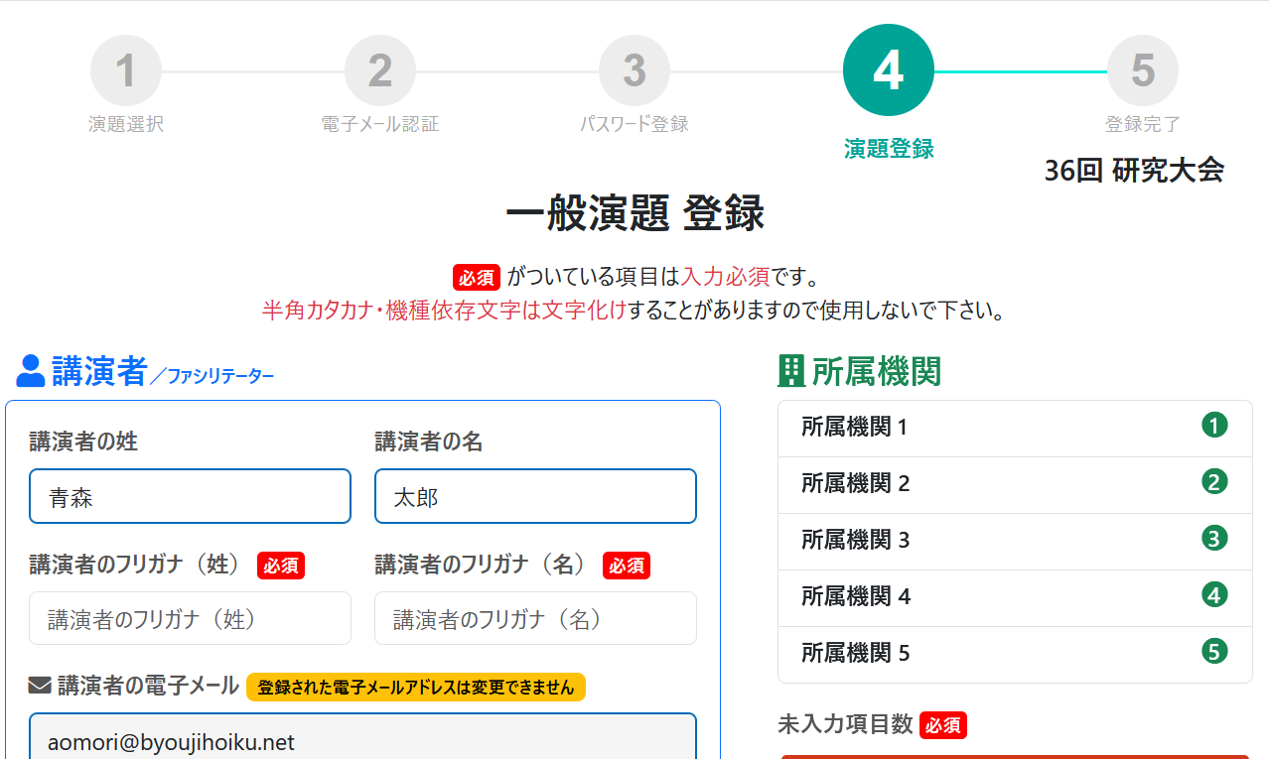Select step 3 パスワード登録 circle
The width and height of the screenshot is (1269, 759).
(634, 71)
